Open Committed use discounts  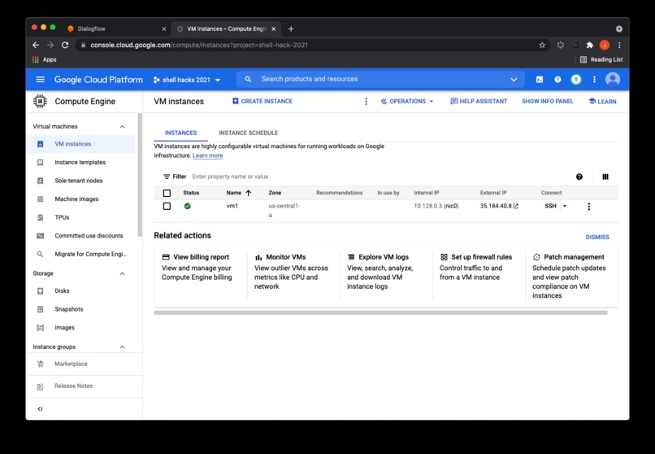click(81, 236)
